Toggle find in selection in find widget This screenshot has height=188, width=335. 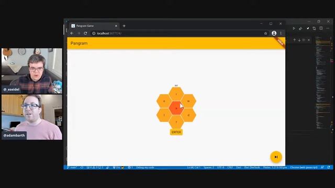click(x=304, y=40)
